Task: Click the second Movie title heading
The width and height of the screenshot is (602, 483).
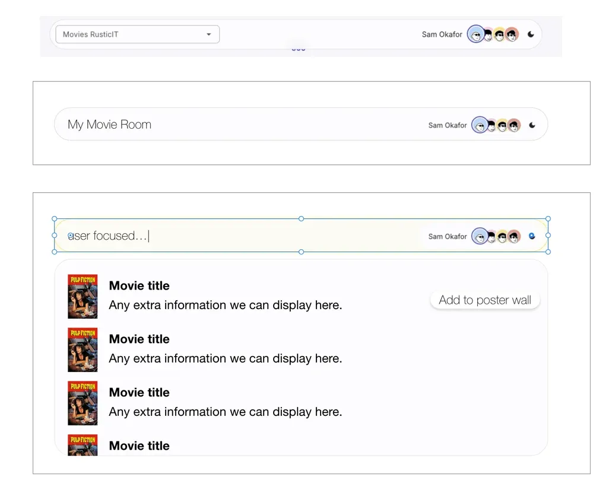Action: pos(140,339)
